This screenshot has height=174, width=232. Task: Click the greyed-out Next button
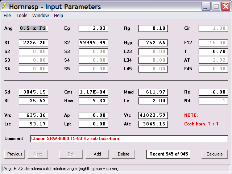point(38,154)
